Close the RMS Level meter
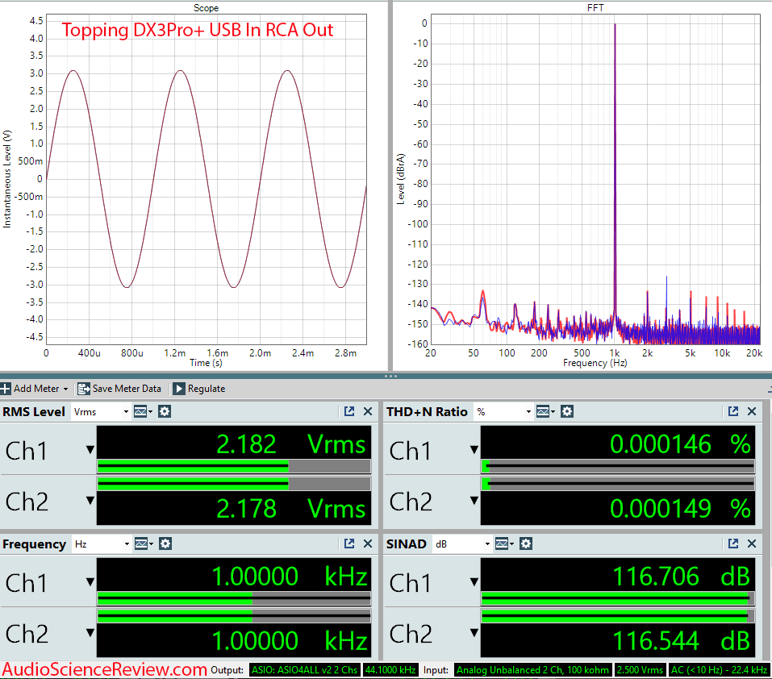 pyautogui.click(x=368, y=412)
